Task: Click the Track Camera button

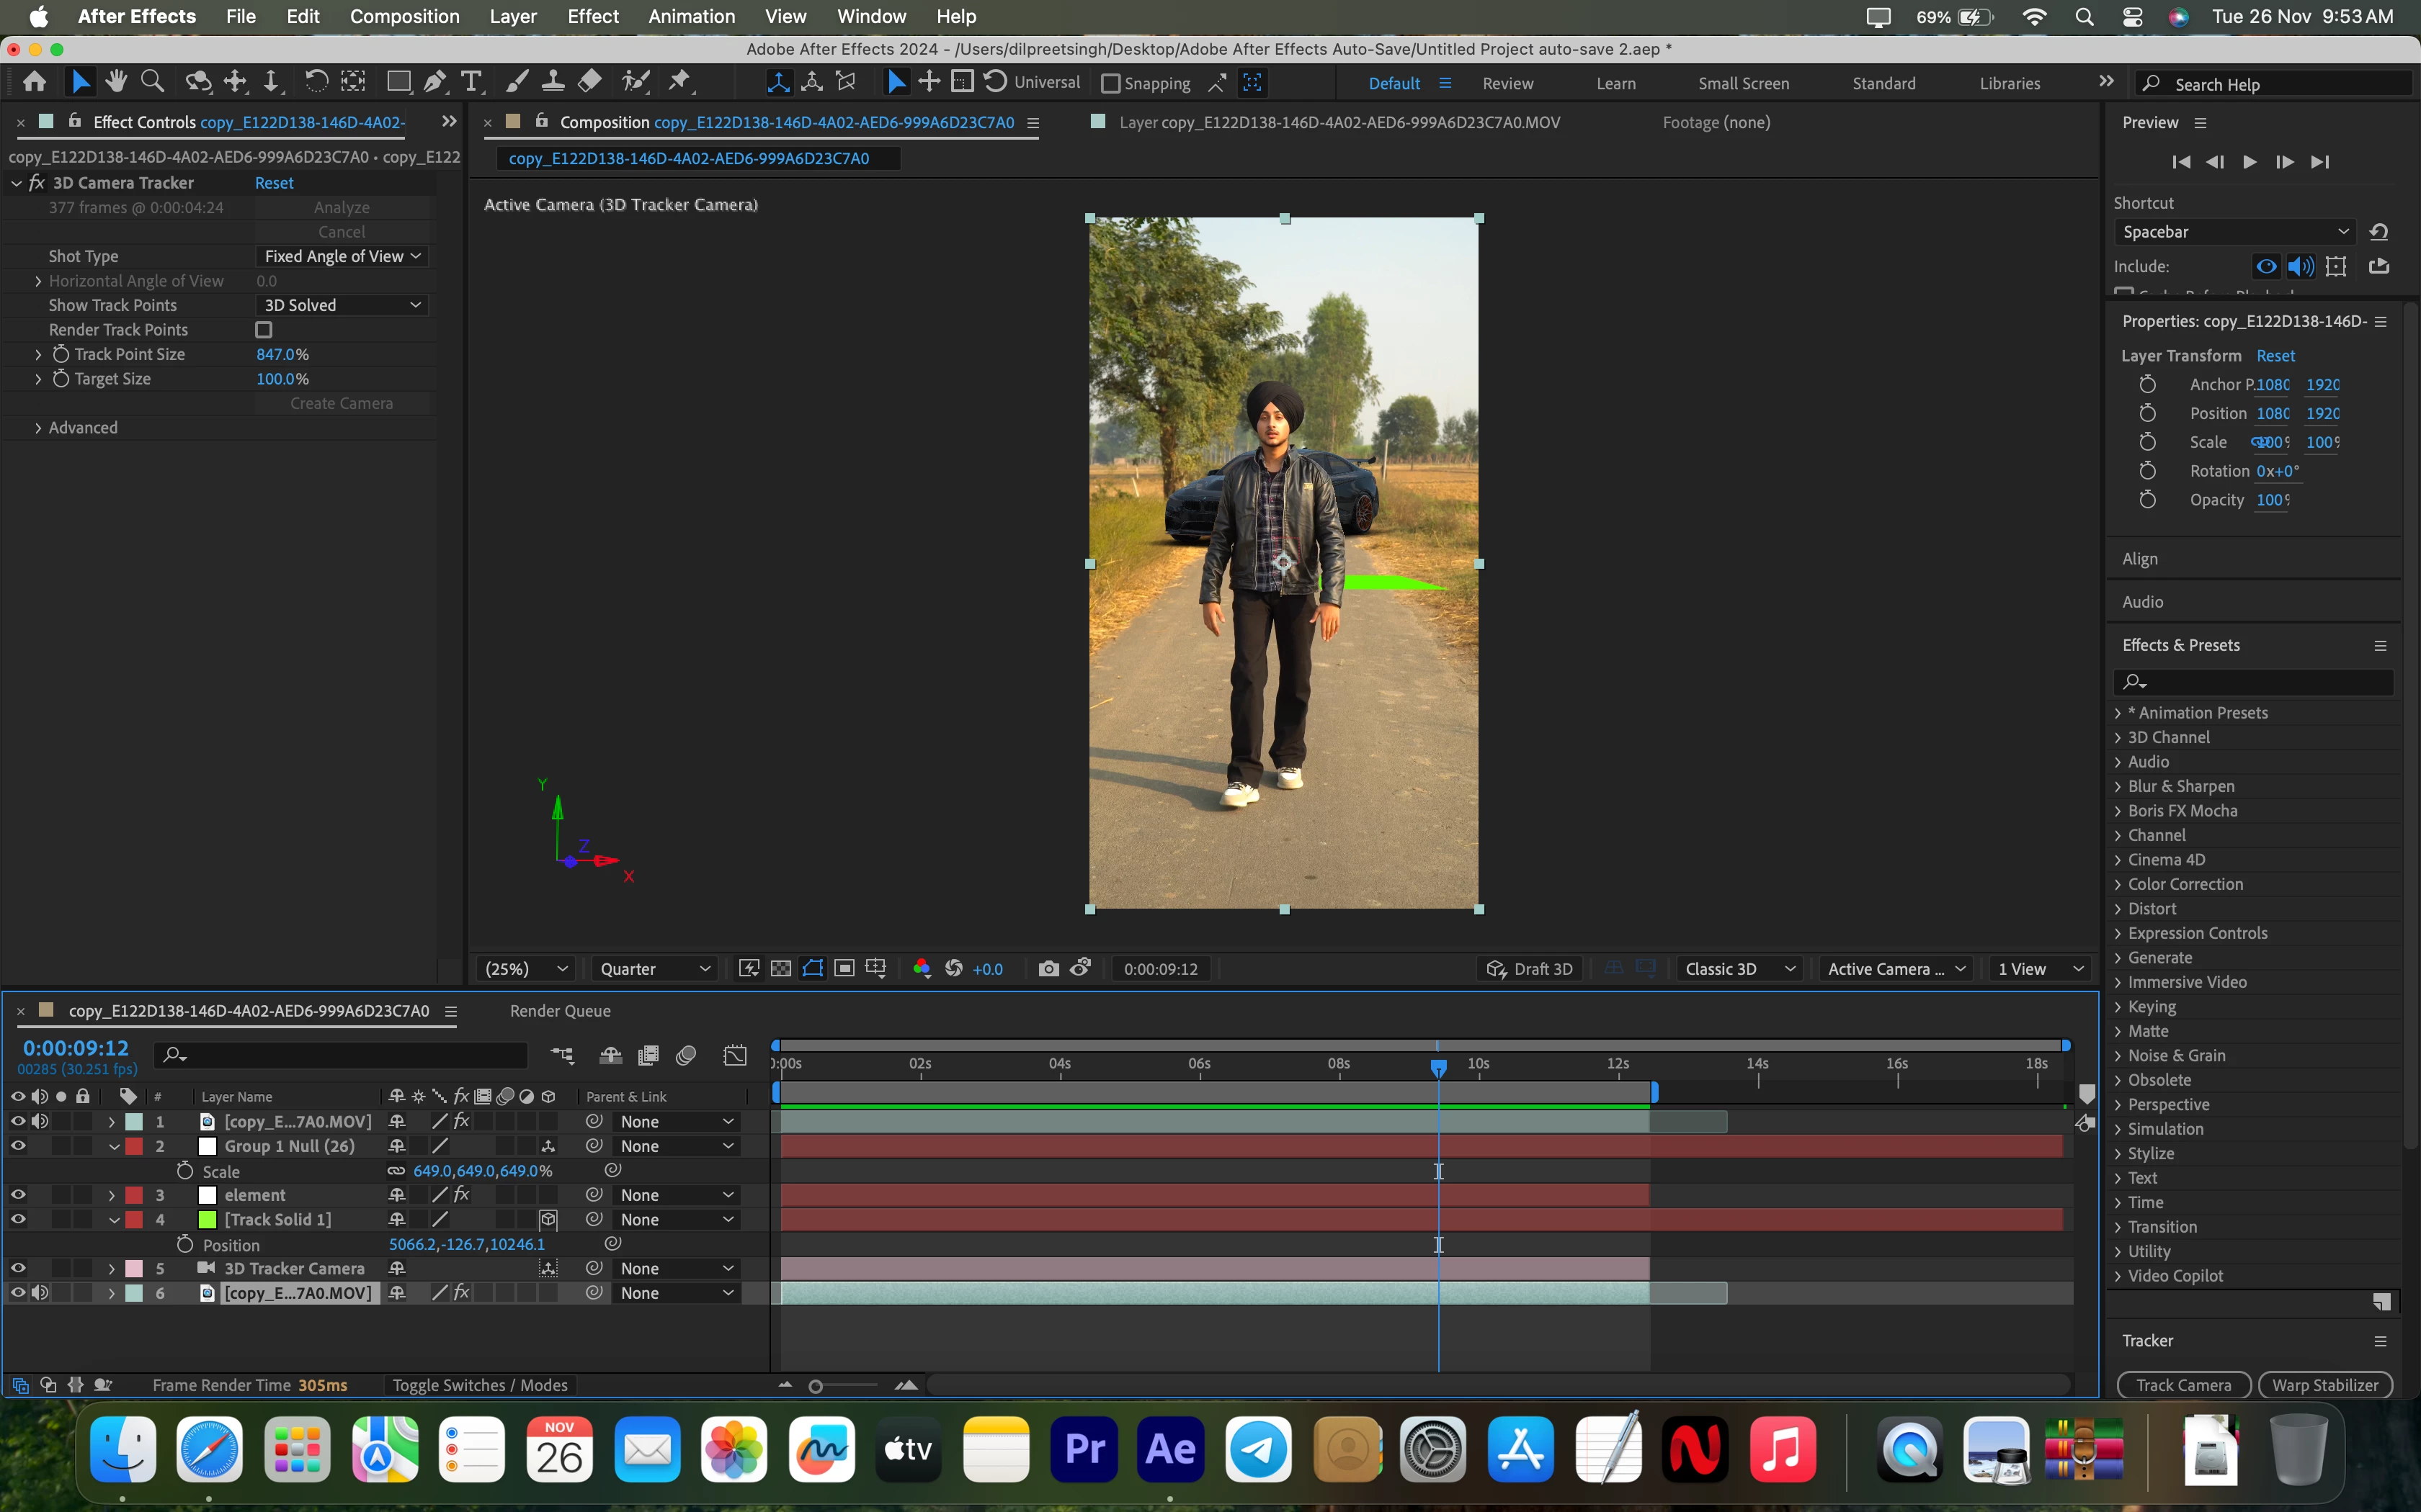Action: pyautogui.click(x=2183, y=1385)
